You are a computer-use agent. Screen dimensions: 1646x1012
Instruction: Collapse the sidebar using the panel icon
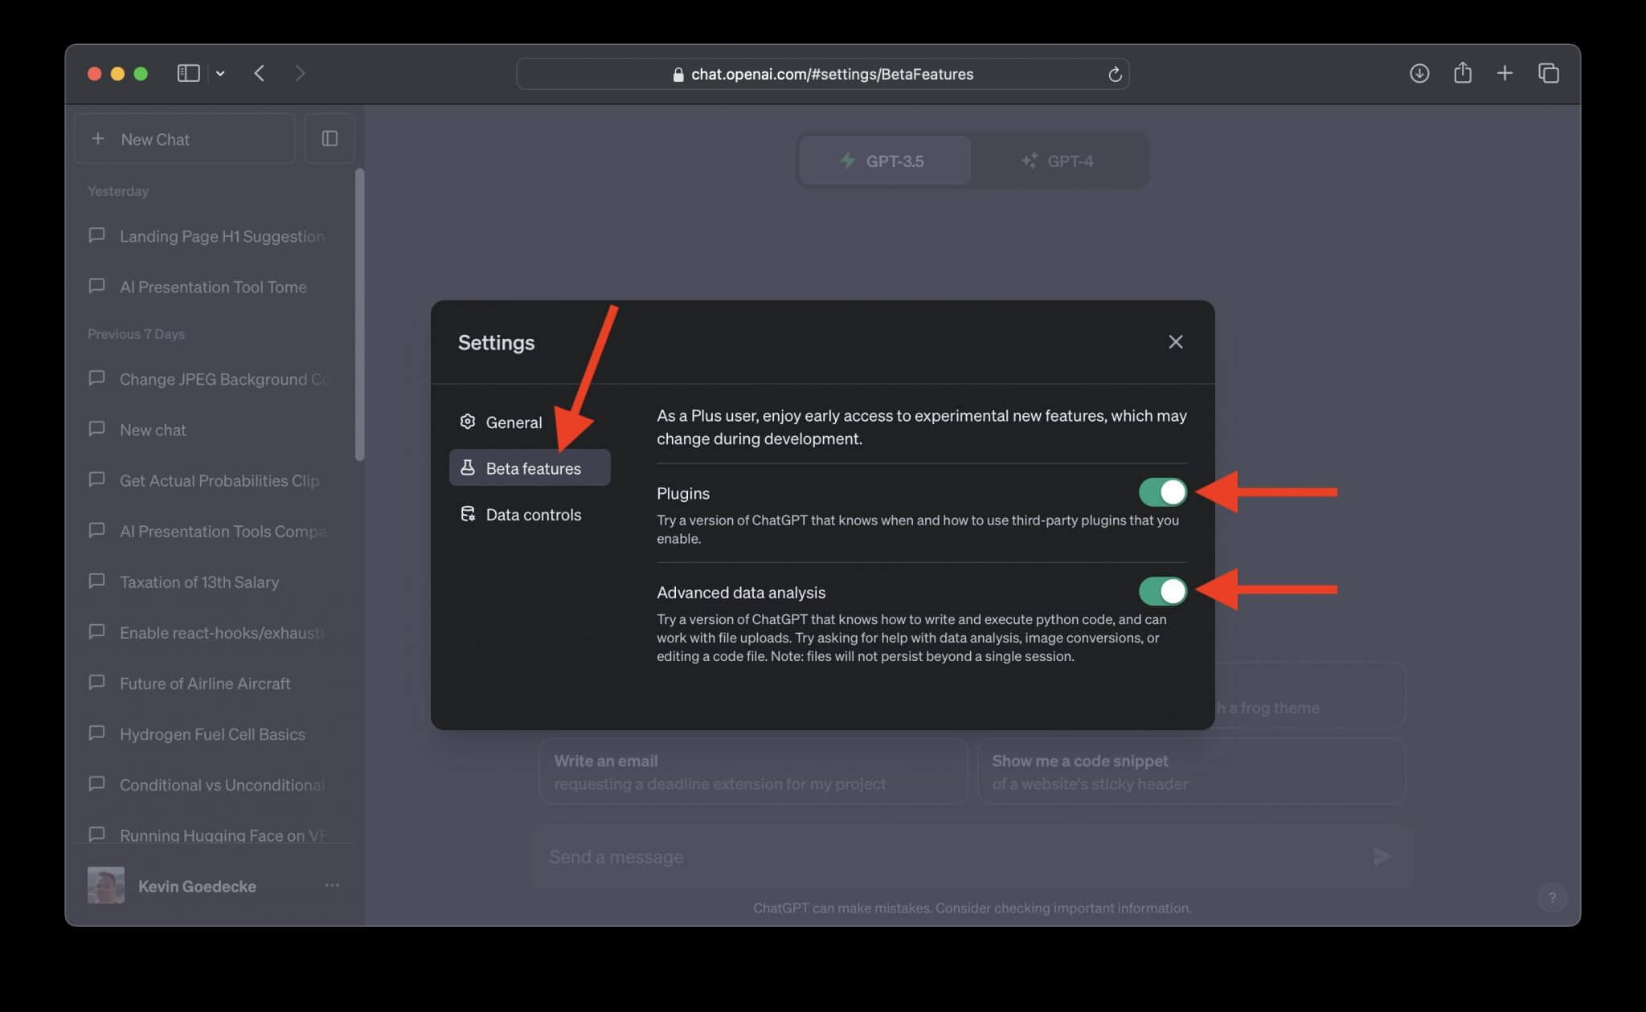(188, 73)
